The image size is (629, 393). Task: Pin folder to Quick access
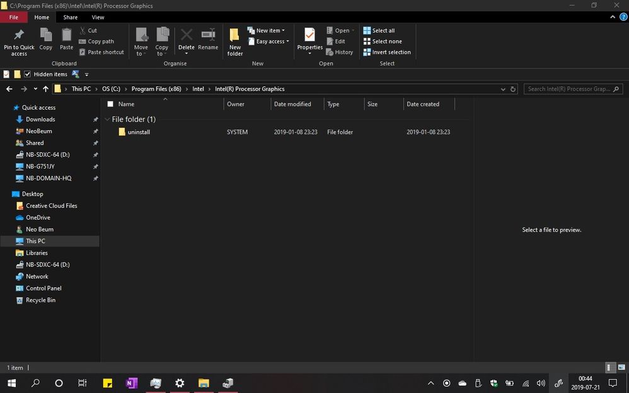[x=19, y=42]
